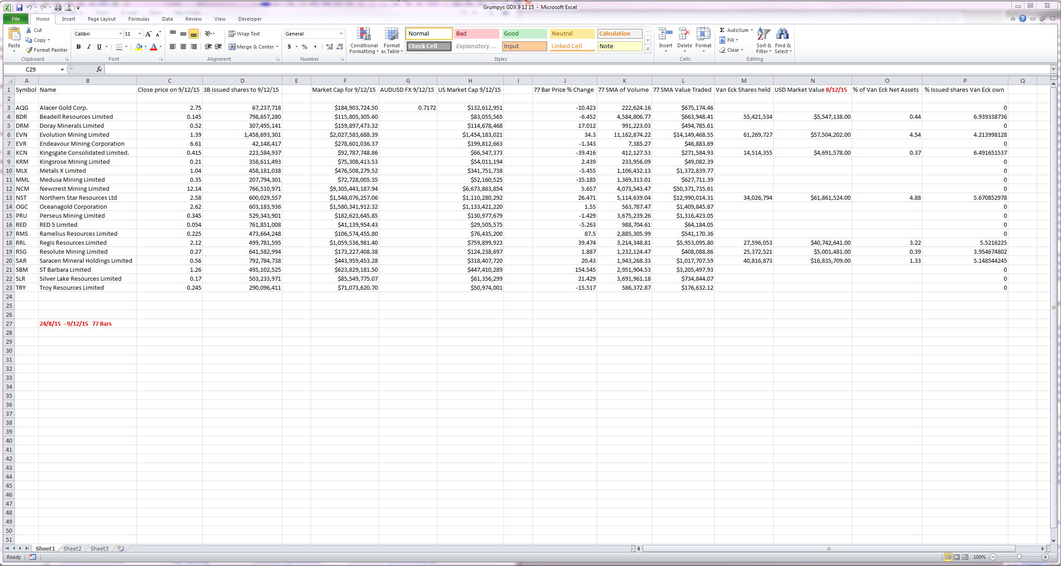1061x566 pixels.
Task: Click the Font Color red A swatch
Action: tap(154, 47)
